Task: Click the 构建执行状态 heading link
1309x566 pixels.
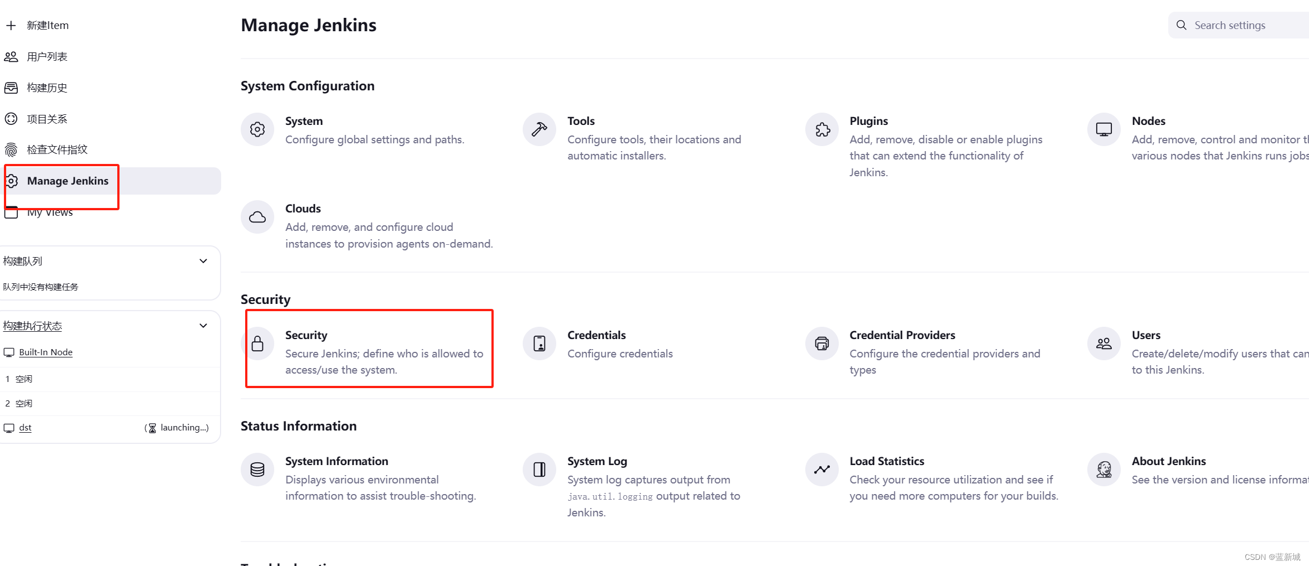Action: [x=32, y=326]
